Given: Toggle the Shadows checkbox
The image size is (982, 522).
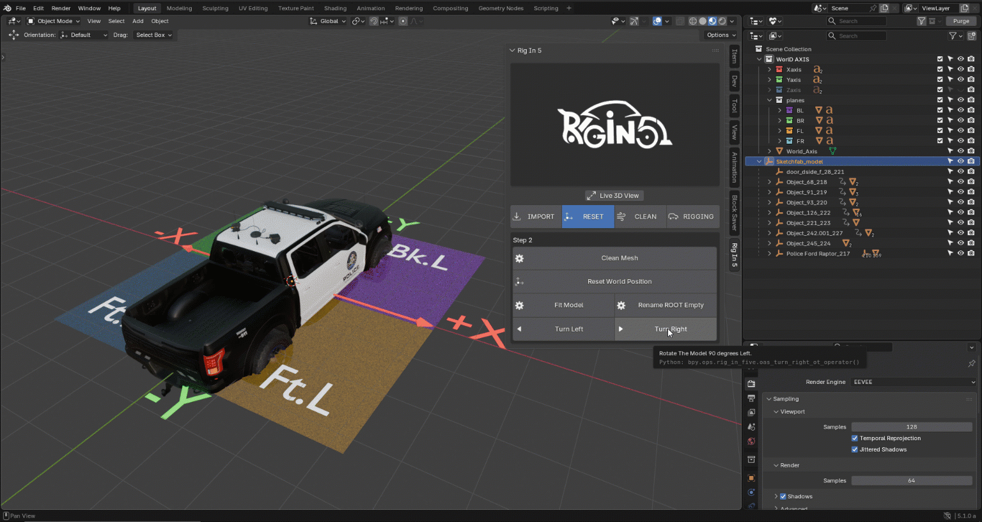Looking at the screenshot, I should 783,496.
